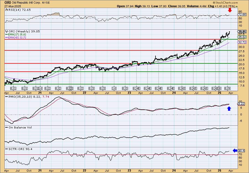Open the StockCharts.com copyright link
The image size is (249, 173).
pos(225,2)
